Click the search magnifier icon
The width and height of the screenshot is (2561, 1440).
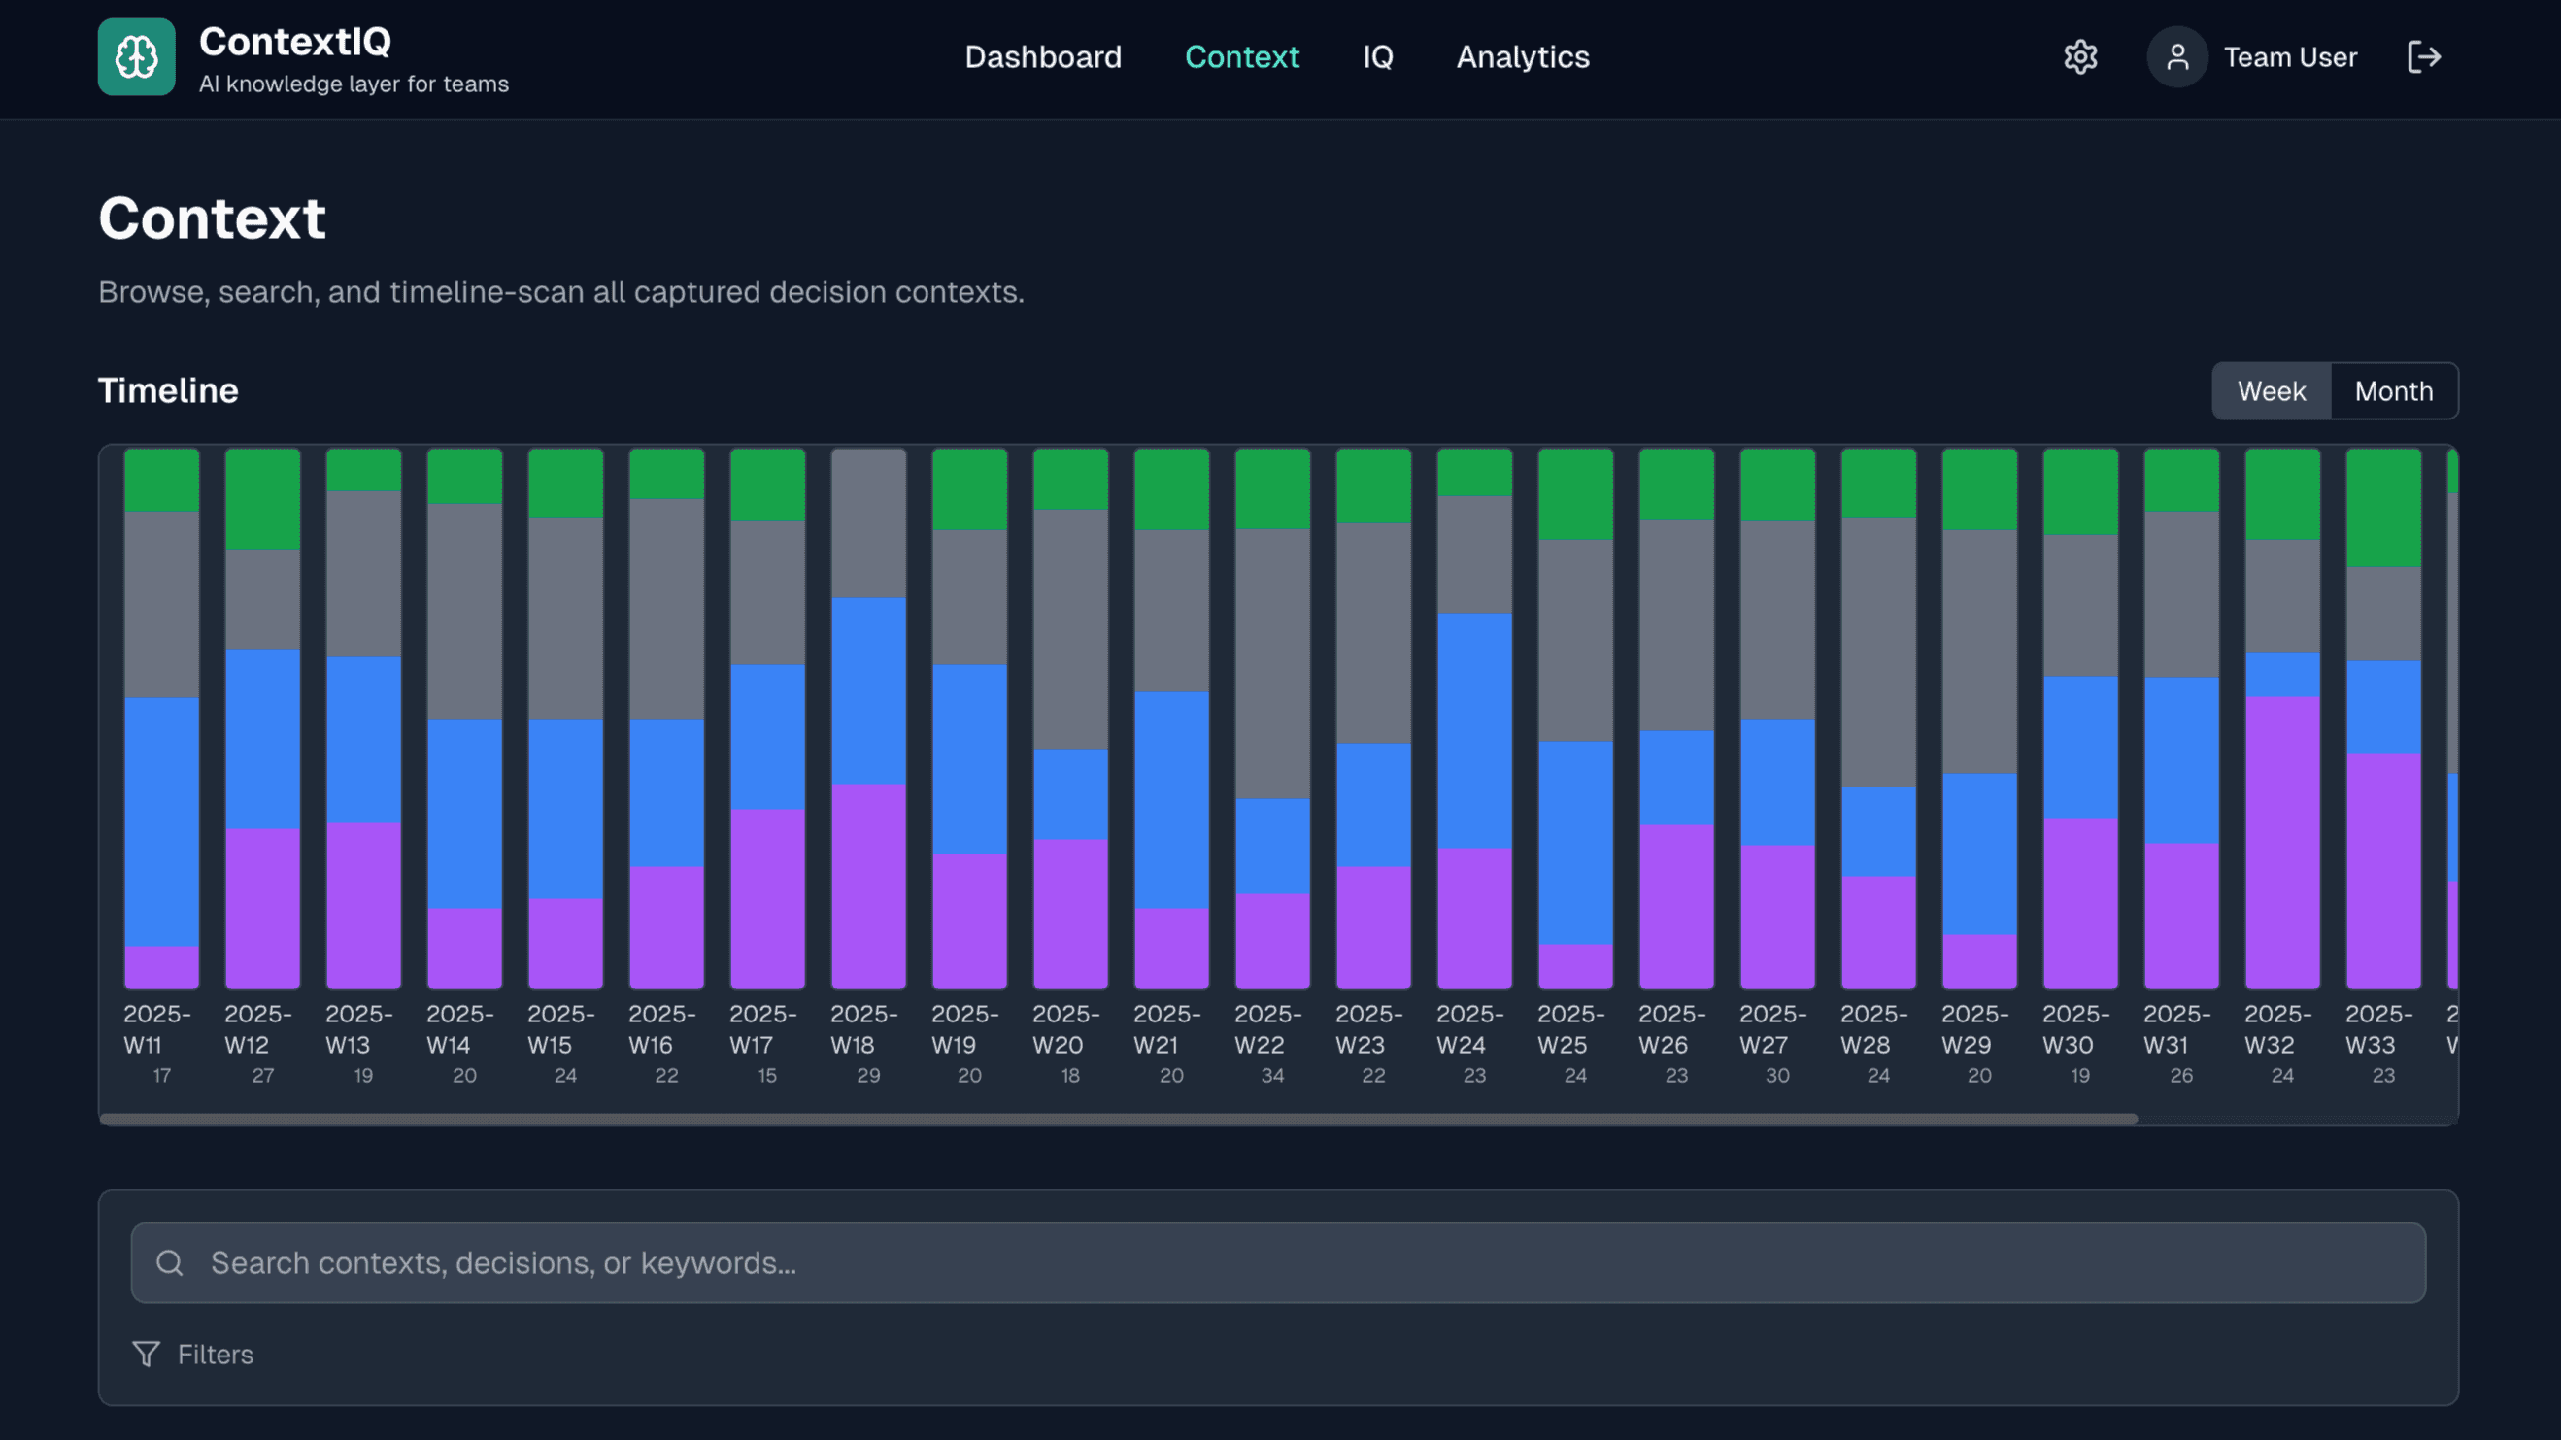point(170,1262)
